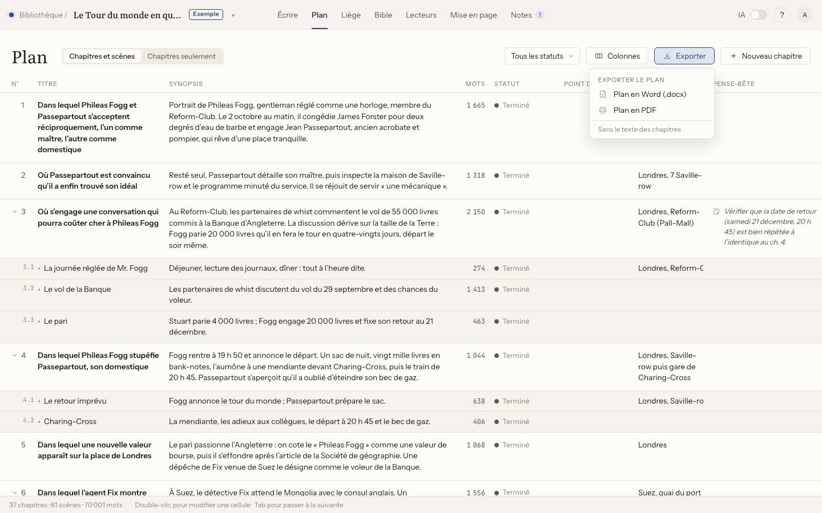Select the 'Chapitres et scènes' view
This screenshot has height=513, width=822.
(x=102, y=56)
